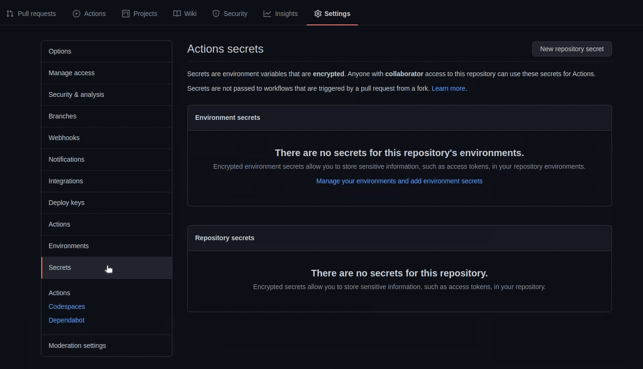Image resolution: width=643 pixels, height=369 pixels.
Task: Open Dependabot secrets settings
Action: point(66,320)
